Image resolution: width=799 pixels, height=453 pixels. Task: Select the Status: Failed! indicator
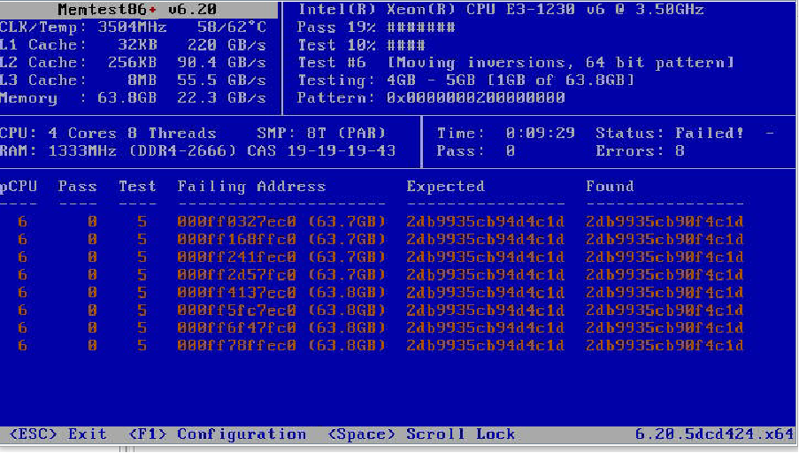click(670, 133)
